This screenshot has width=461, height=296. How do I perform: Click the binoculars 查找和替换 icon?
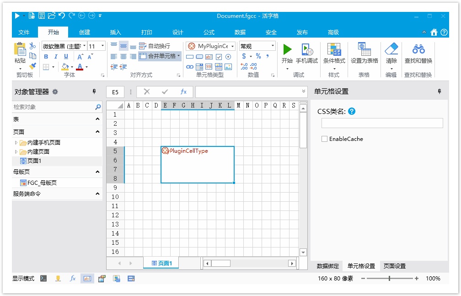click(418, 49)
